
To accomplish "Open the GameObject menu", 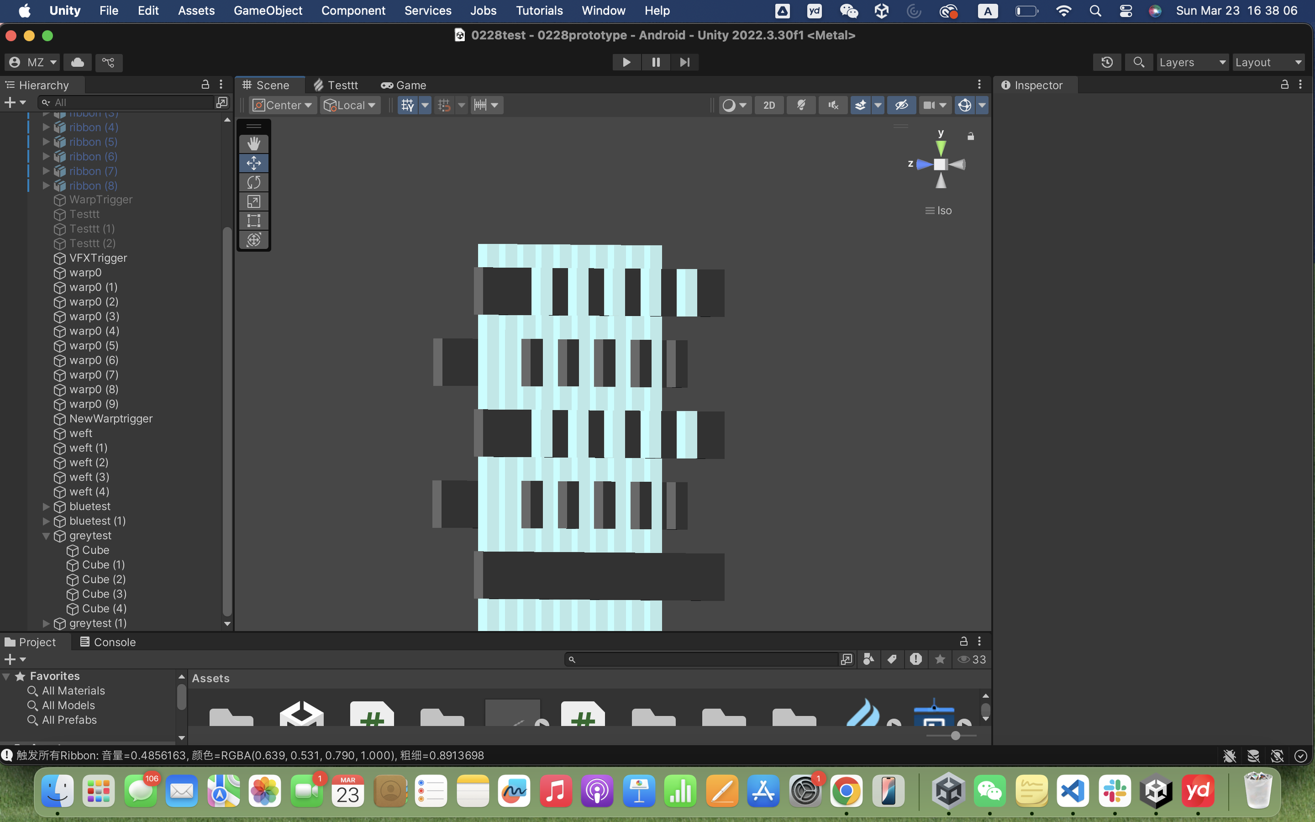I will click(267, 11).
